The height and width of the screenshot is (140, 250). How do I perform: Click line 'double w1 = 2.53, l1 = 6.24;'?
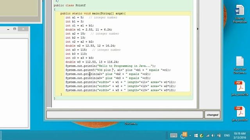click(89, 30)
